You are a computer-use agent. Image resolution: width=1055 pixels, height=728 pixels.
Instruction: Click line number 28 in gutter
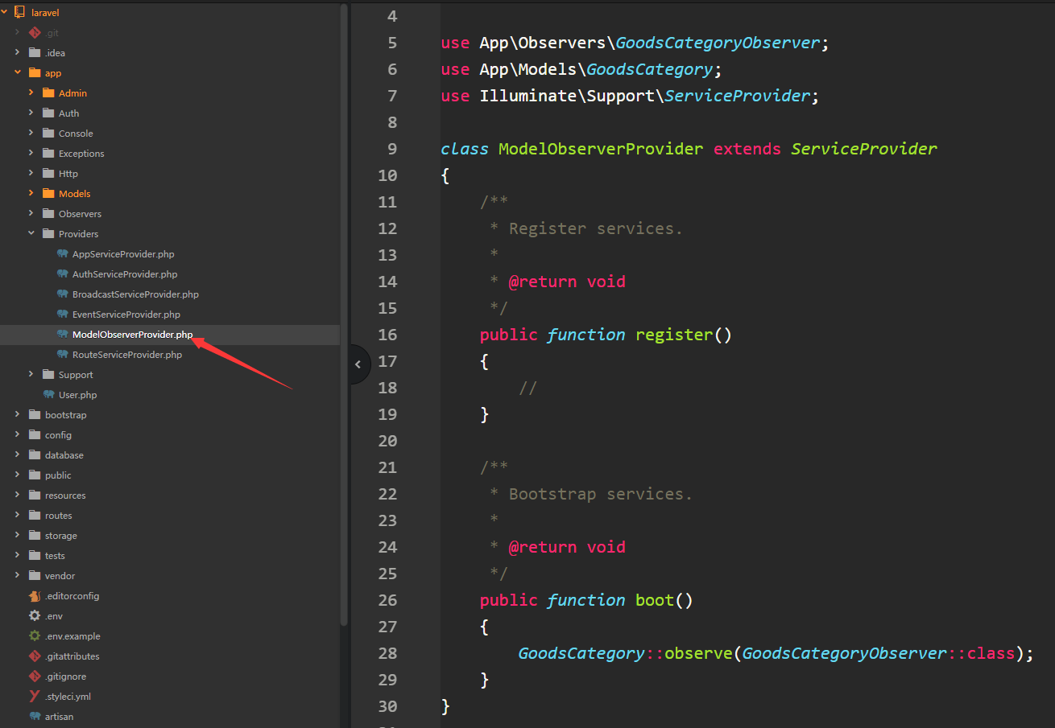point(387,653)
